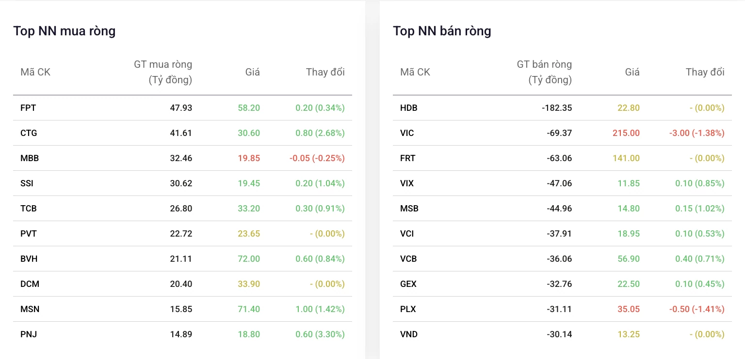Viewport: 745px width, 359px height.
Task: Click MBB price 19.85
Action: tap(249, 158)
